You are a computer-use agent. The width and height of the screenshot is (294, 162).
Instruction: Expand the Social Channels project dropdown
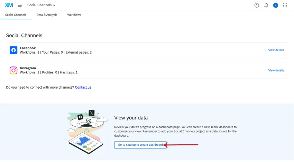41,5
